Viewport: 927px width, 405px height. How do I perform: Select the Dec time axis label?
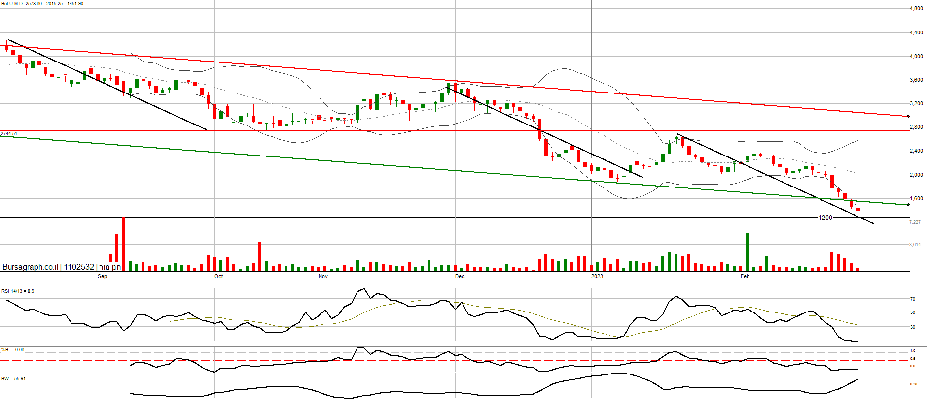[x=460, y=276]
